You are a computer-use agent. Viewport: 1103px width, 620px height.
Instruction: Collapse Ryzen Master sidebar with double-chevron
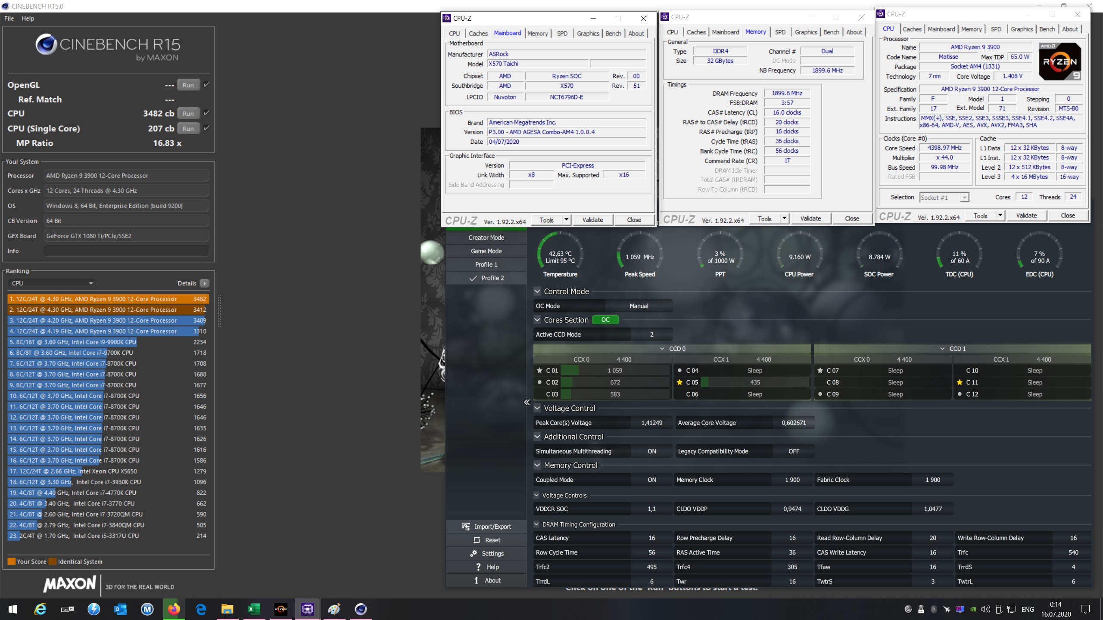point(527,402)
